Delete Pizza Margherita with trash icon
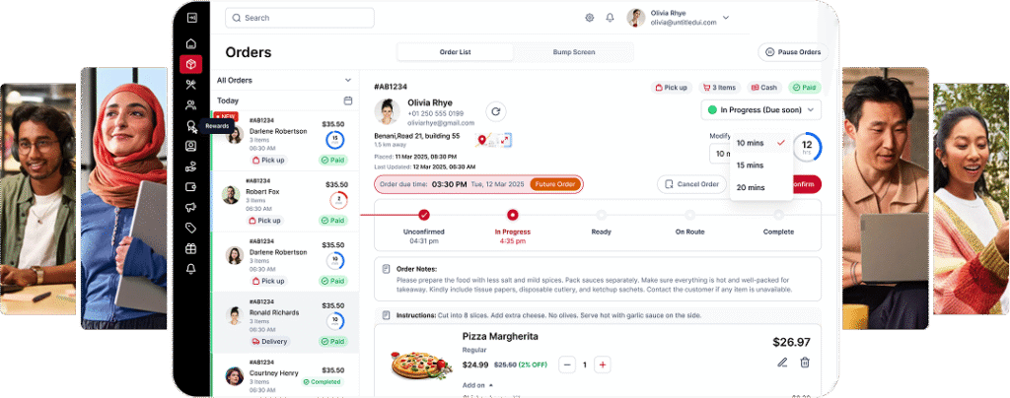This screenshot has height=398, width=1010. pos(805,363)
